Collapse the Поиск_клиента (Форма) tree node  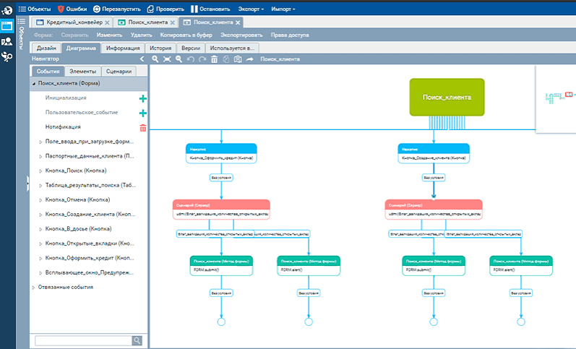coord(34,84)
